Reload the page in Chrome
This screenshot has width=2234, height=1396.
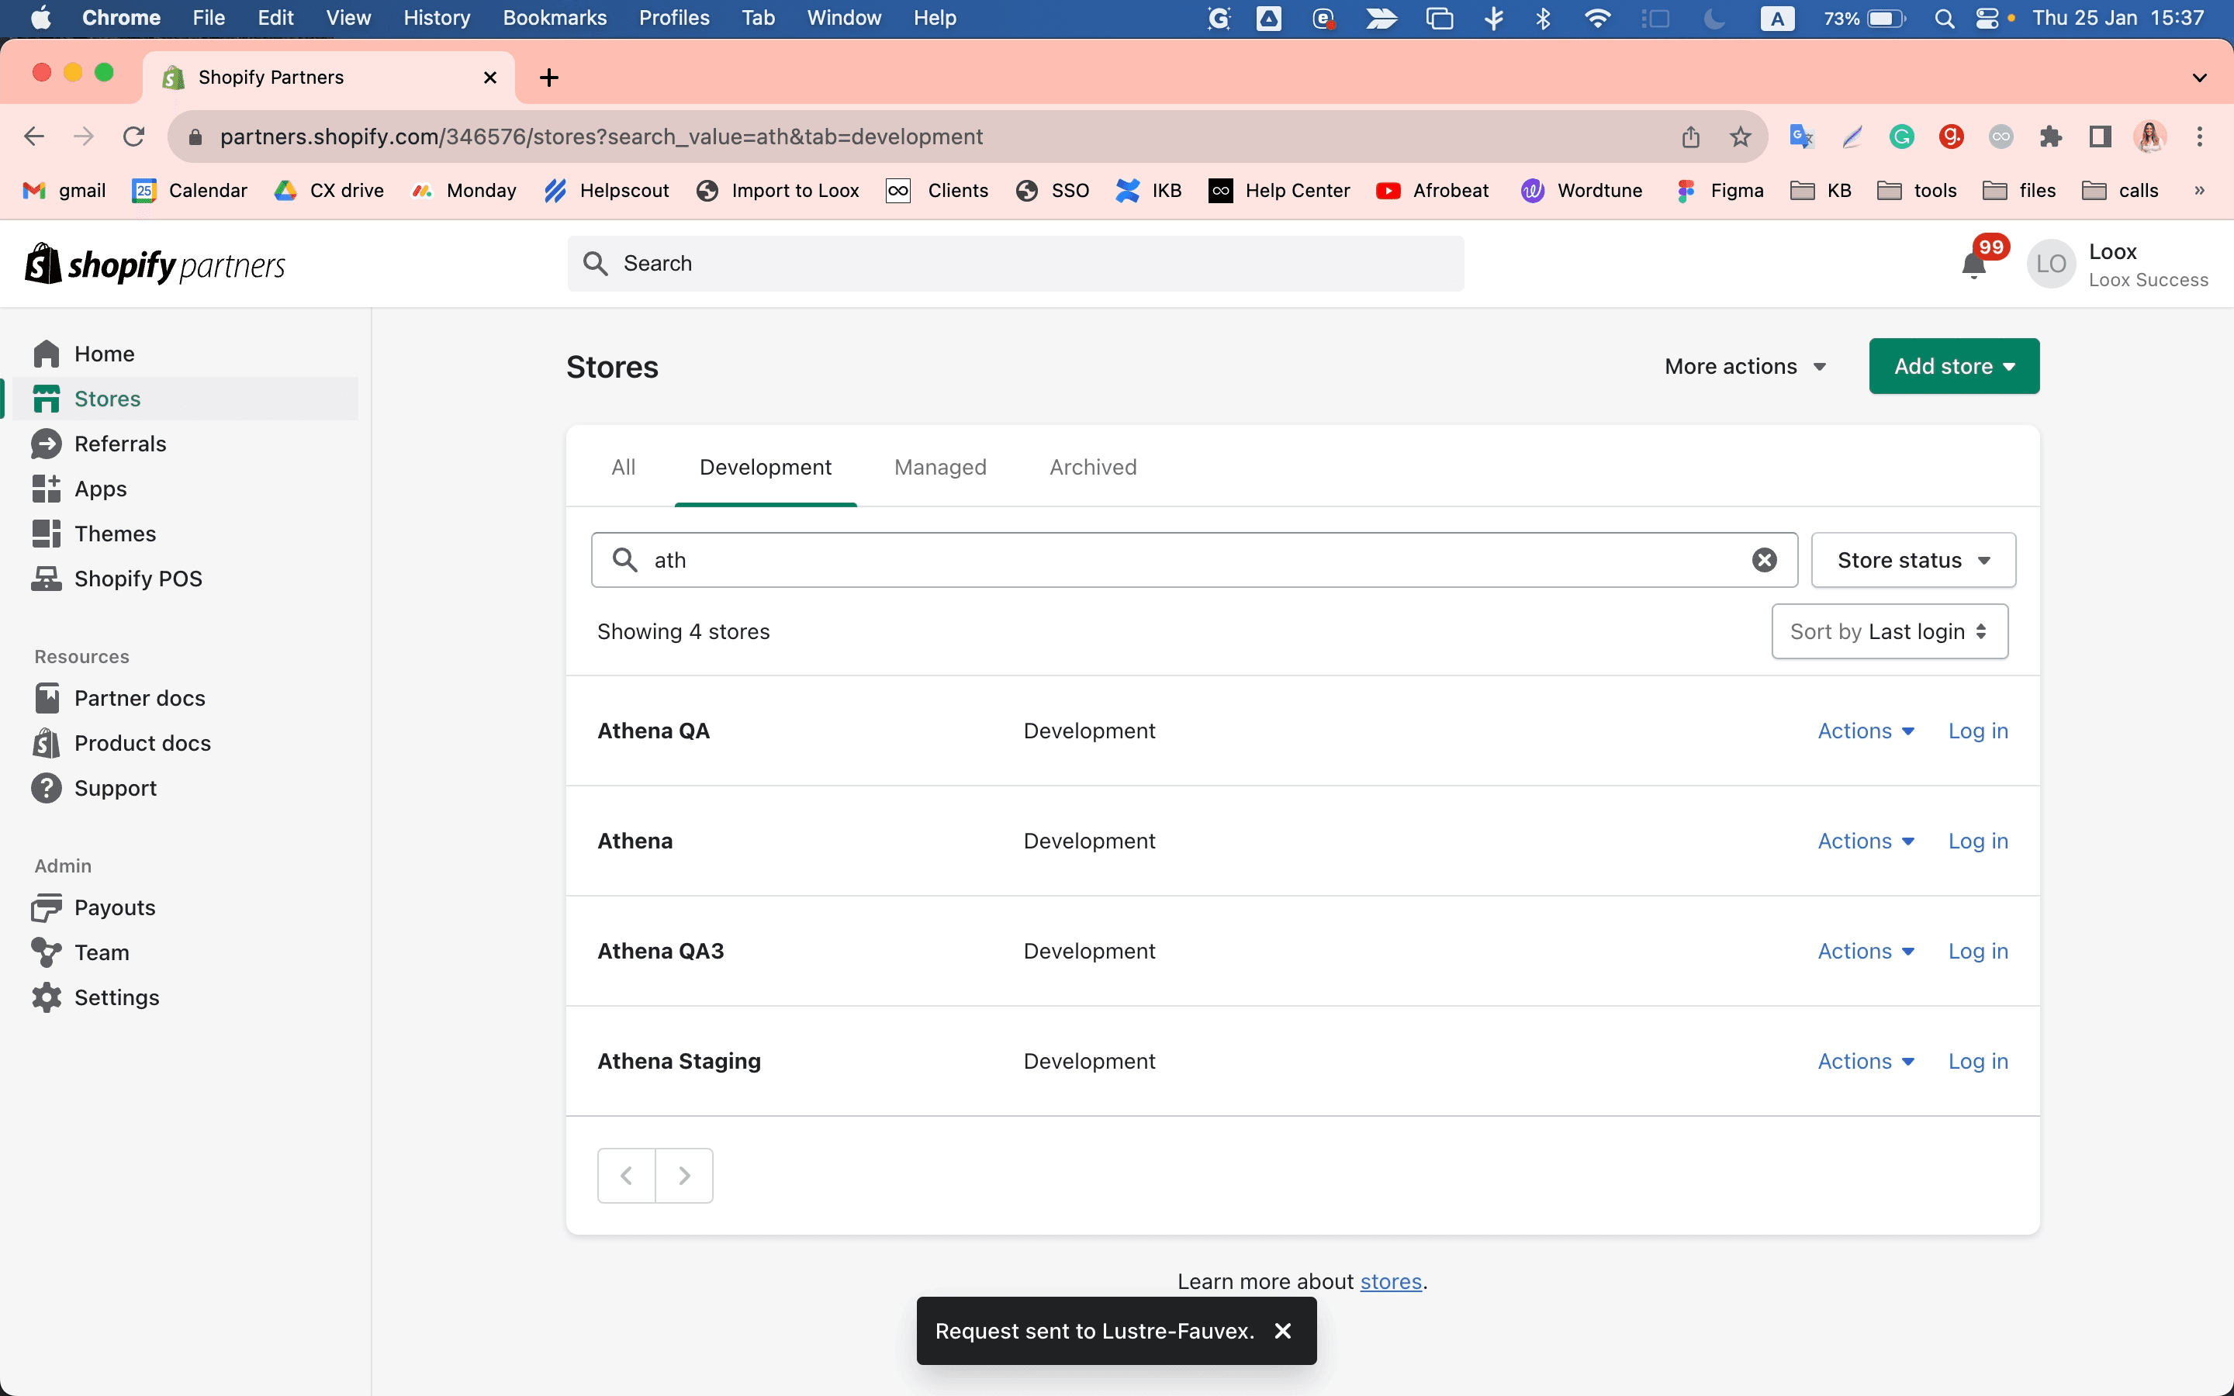[x=134, y=136]
